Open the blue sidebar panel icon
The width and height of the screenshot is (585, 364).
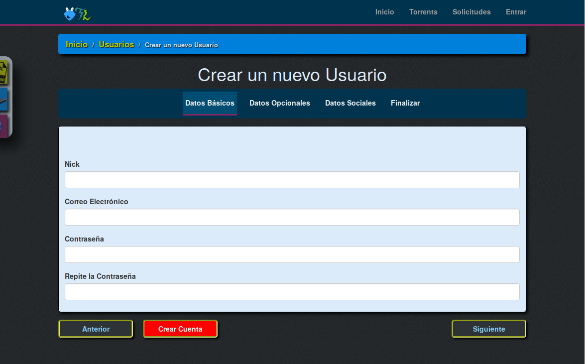coord(3,99)
